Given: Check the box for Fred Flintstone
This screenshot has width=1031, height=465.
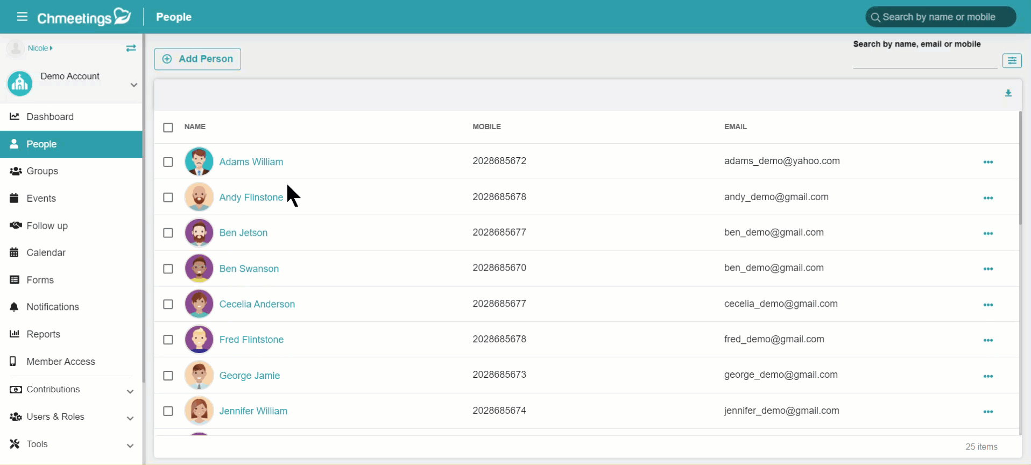Looking at the screenshot, I should tap(168, 340).
